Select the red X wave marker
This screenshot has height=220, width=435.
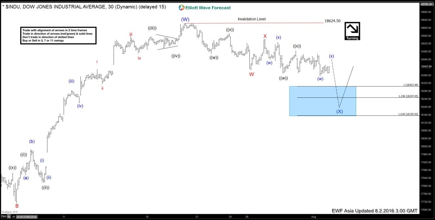pos(265,35)
